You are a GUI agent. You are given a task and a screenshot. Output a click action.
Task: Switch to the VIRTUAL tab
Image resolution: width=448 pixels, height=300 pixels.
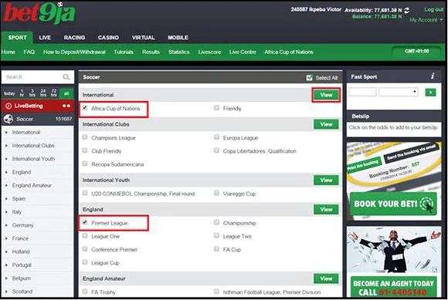click(x=143, y=38)
